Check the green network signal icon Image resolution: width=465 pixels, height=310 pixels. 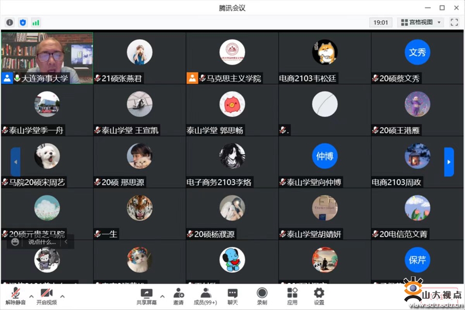pyautogui.click(x=36, y=23)
